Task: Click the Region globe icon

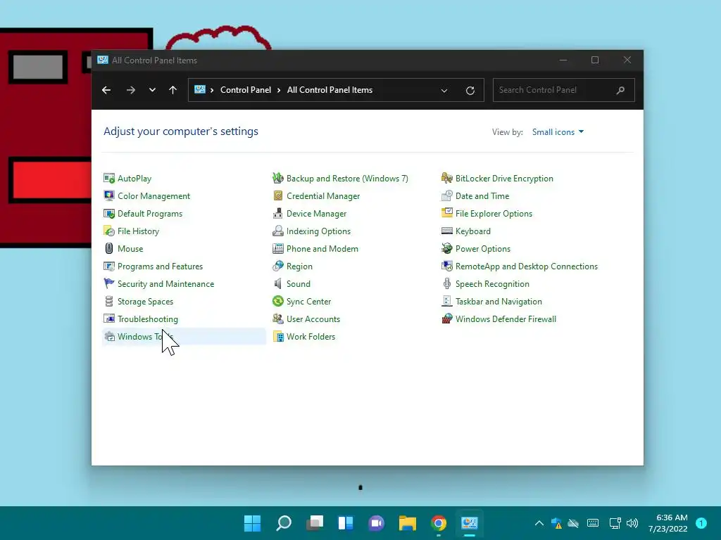Action: coord(277,266)
